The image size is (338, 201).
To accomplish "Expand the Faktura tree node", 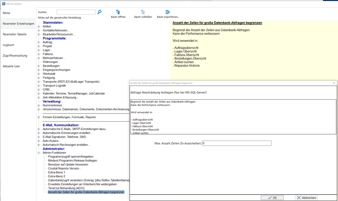I will [x=39, y=54].
